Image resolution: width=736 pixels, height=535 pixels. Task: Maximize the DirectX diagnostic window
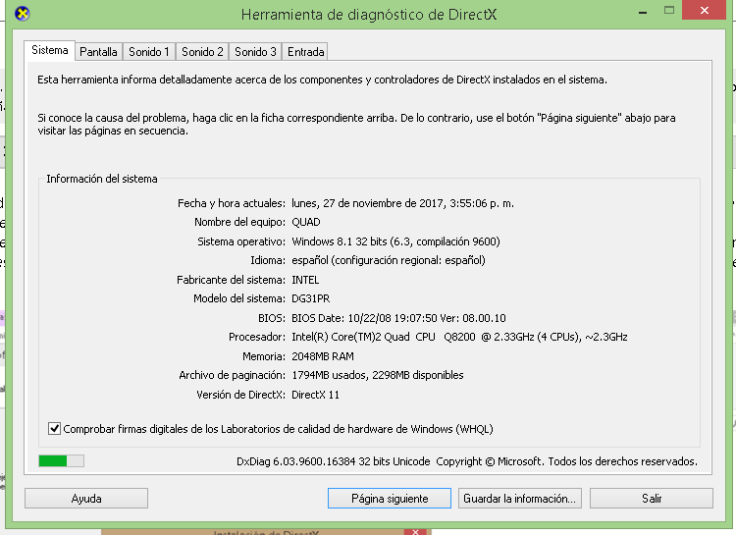tap(669, 11)
